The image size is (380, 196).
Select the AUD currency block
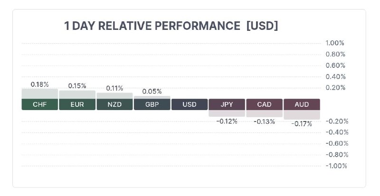tap(302, 104)
